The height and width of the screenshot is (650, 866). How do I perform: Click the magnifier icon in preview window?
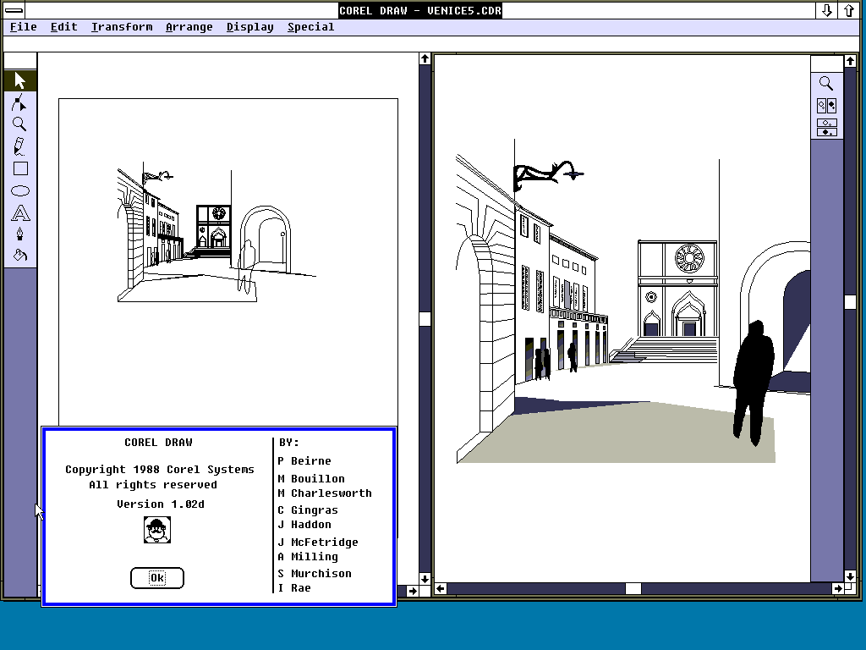coord(826,84)
